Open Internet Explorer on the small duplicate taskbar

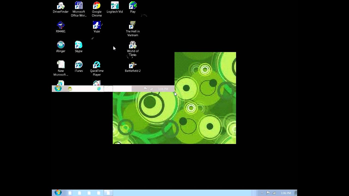99,89
